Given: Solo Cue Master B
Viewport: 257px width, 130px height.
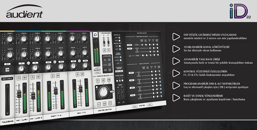Looking at the screenshot, I should click(x=109, y=50).
